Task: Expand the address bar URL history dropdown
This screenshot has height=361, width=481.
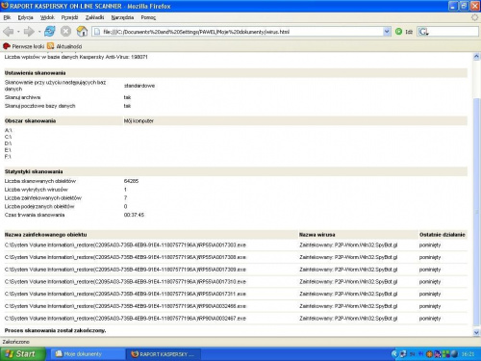Action: [x=387, y=32]
